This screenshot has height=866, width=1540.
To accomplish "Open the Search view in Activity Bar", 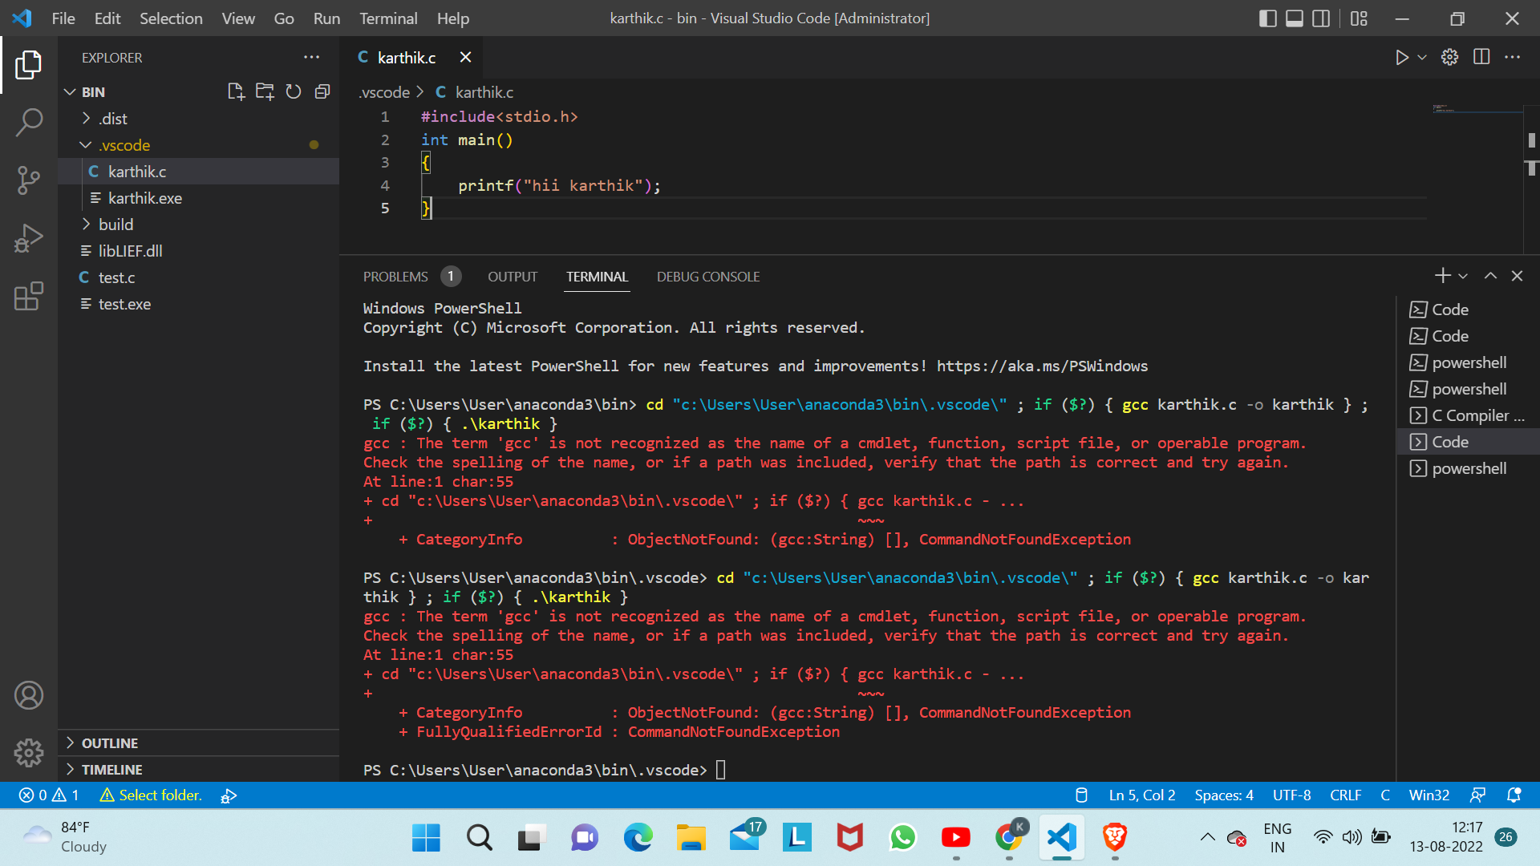I will (29, 122).
